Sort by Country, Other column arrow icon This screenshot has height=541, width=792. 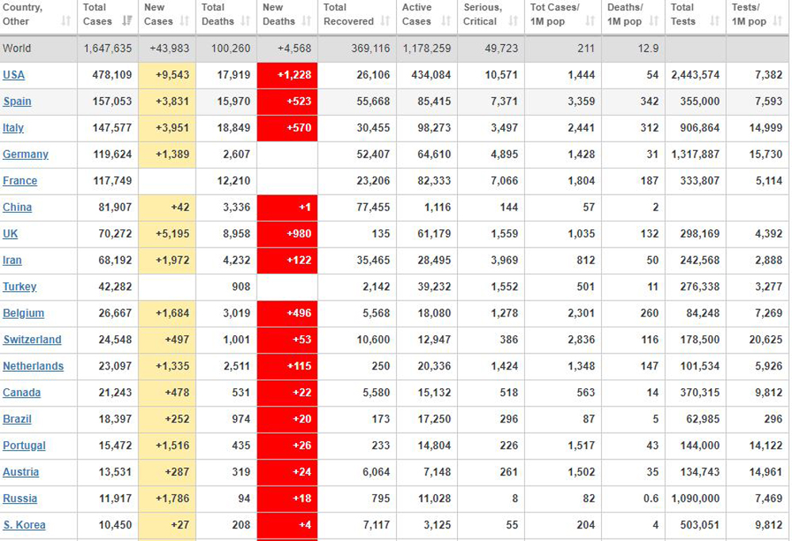66,21
